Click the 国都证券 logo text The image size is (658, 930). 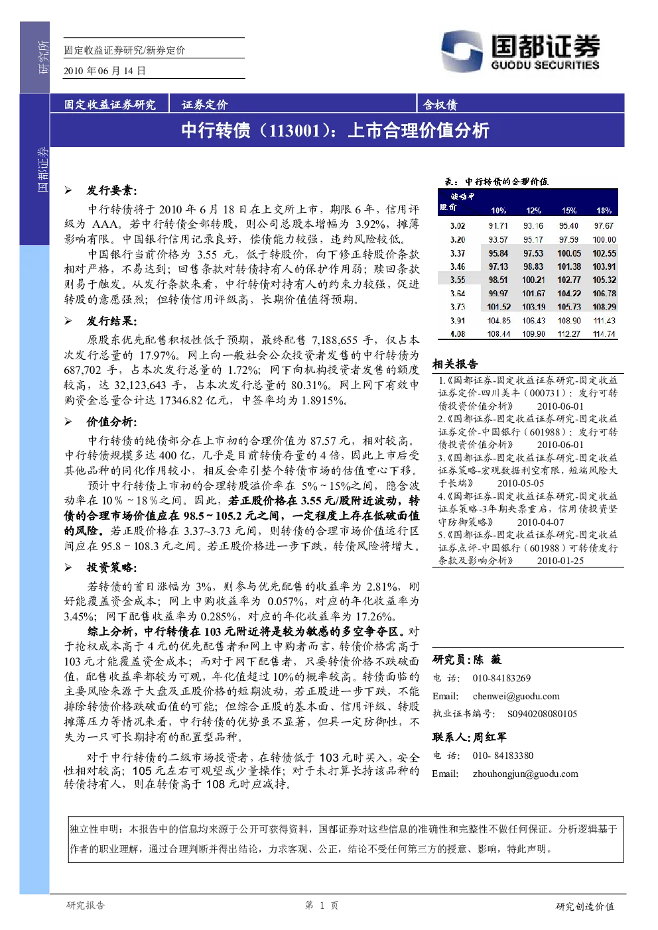pos(545,46)
